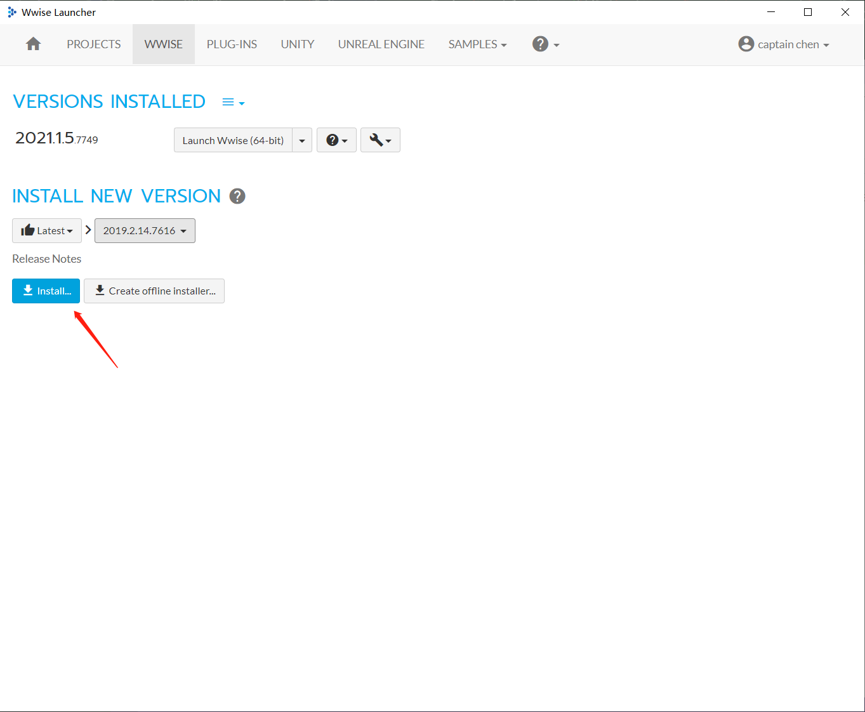
Task: Open the help menu for installed version 2021.1.5
Action: (336, 140)
